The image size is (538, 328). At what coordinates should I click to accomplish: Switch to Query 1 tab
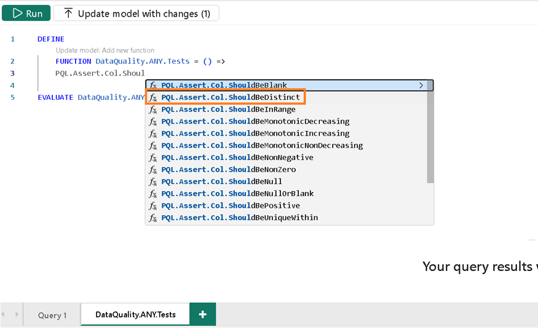point(52,315)
